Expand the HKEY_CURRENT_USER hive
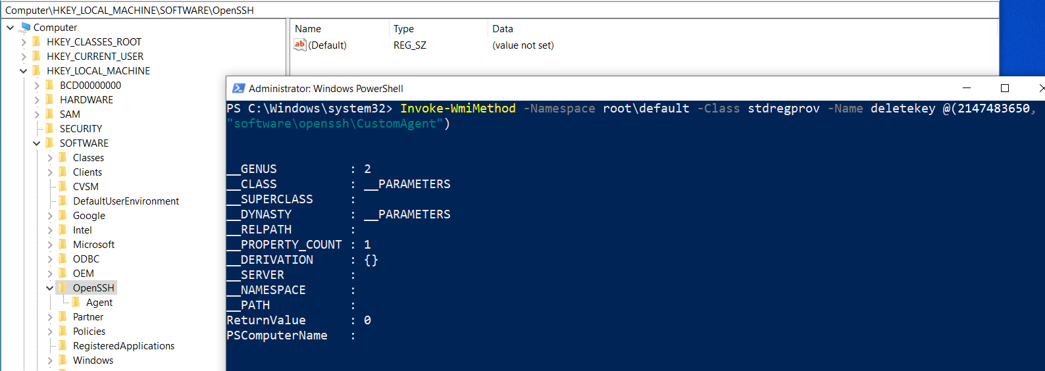 (24, 57)
